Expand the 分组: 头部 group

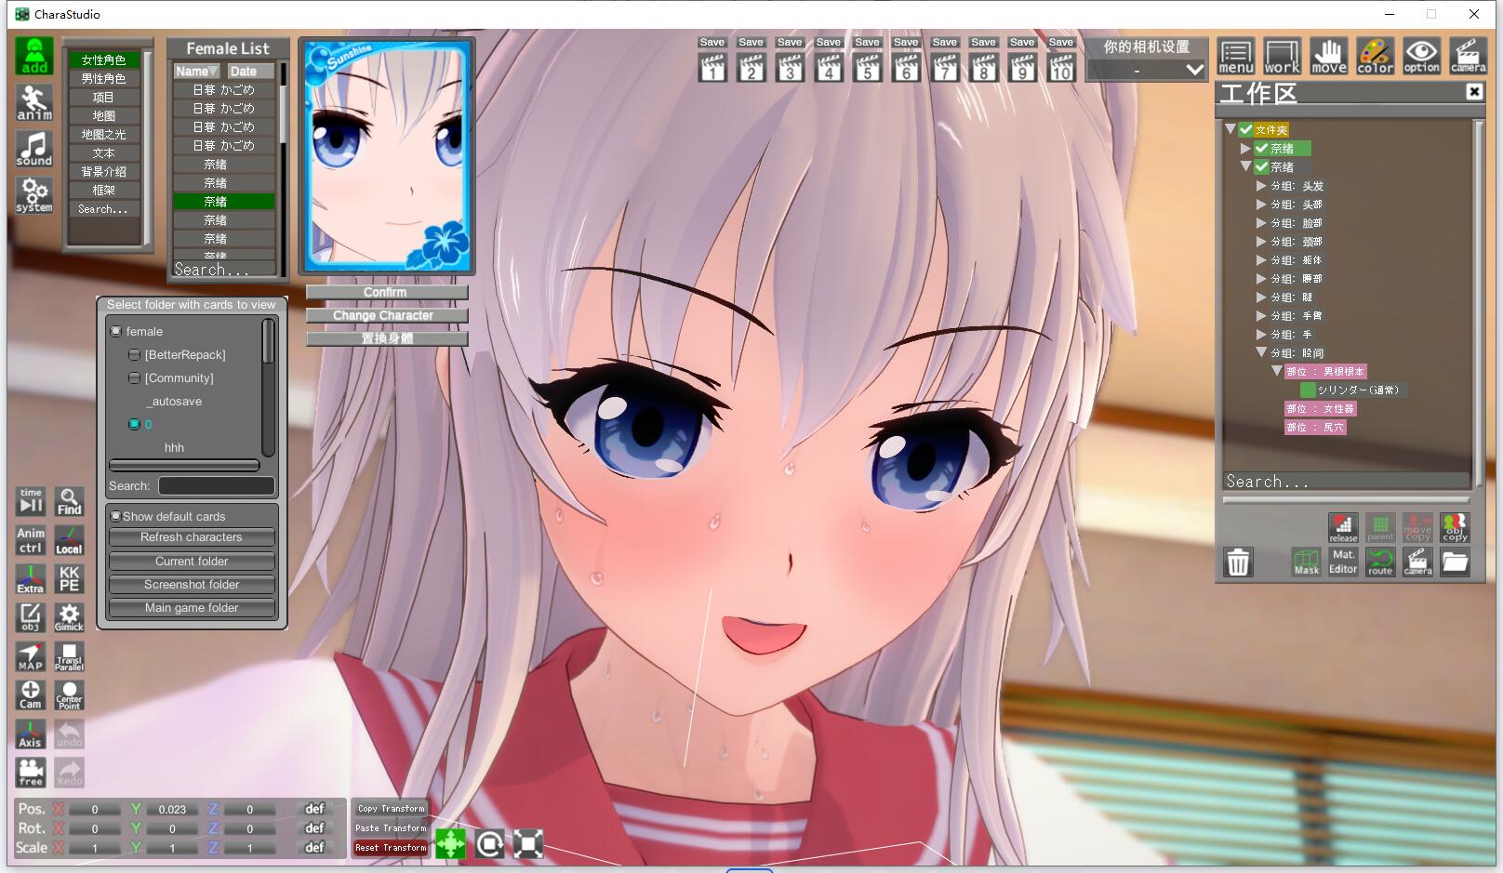1261,205
